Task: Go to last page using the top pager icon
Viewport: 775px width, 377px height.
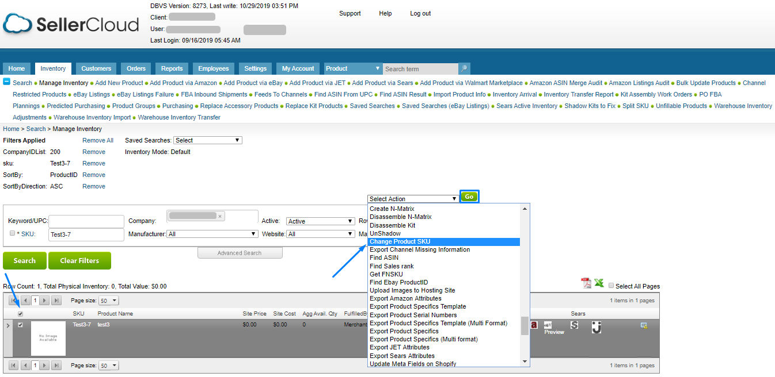Action: tap(56, 301)
